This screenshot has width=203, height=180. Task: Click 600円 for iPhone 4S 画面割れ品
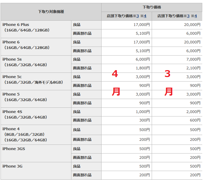tap(195, 120)
